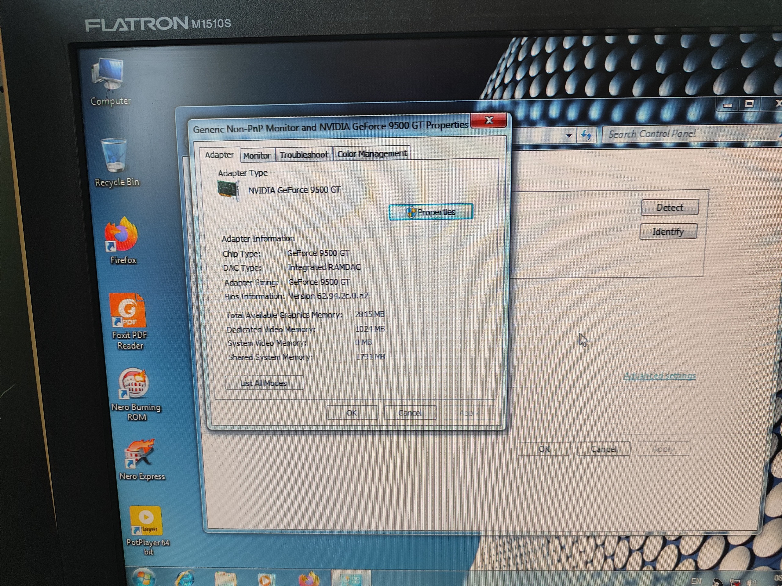
Task: Open the Nero Express desktop shortcut
Action: tap(139, 456)
